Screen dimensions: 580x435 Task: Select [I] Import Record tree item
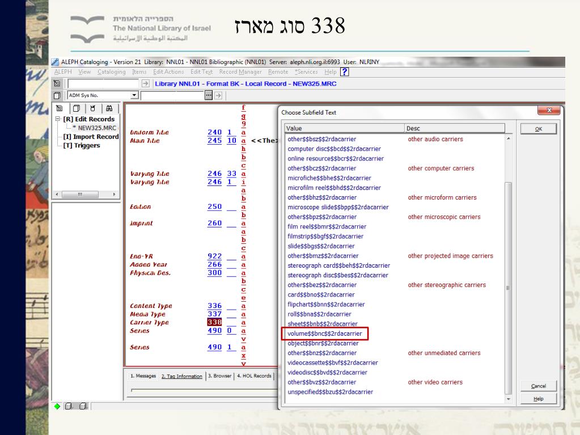pyautogui.click(x=91, y=137)
